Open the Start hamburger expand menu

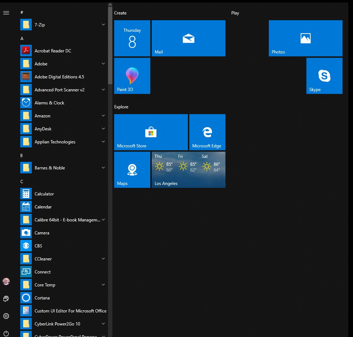[x=6, y=13]
